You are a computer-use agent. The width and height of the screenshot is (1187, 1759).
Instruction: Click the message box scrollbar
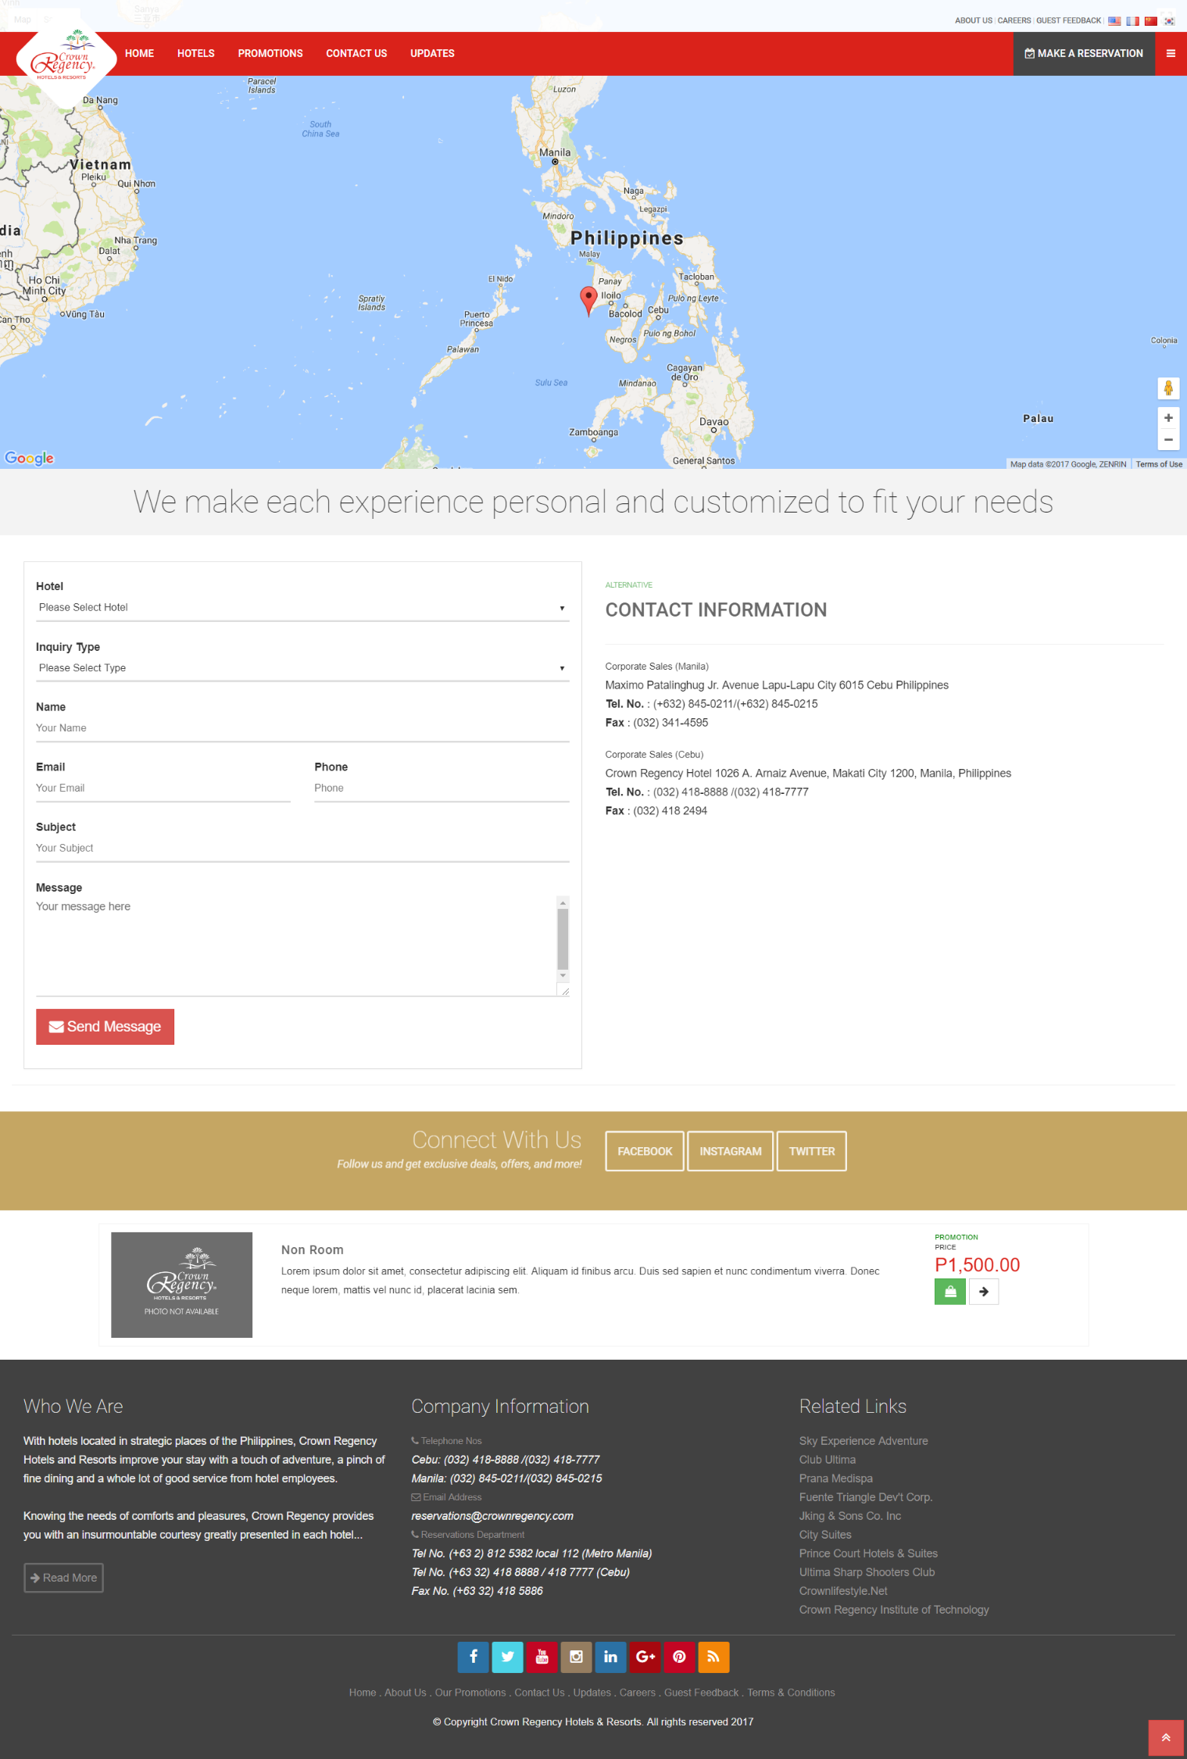(563, 939)
